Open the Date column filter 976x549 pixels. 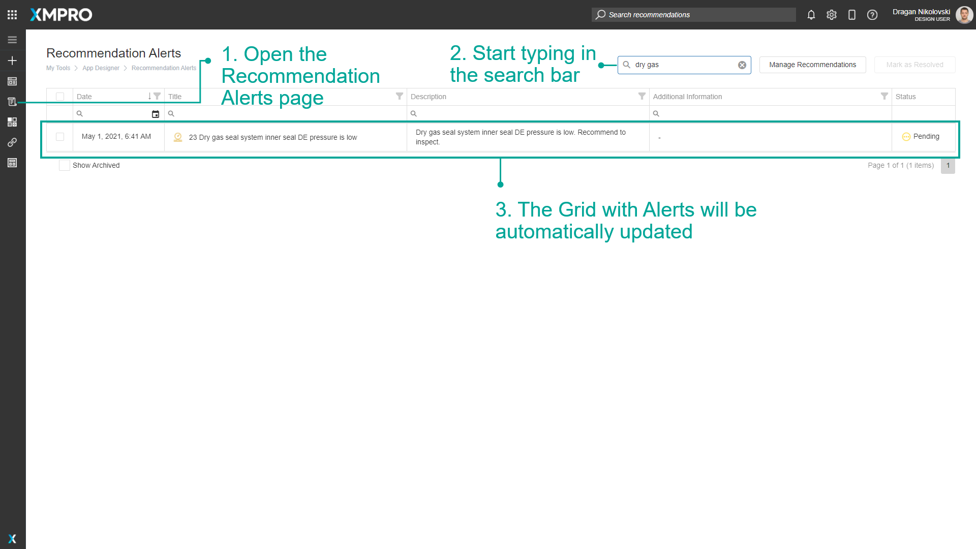click(x=157, y=96)
